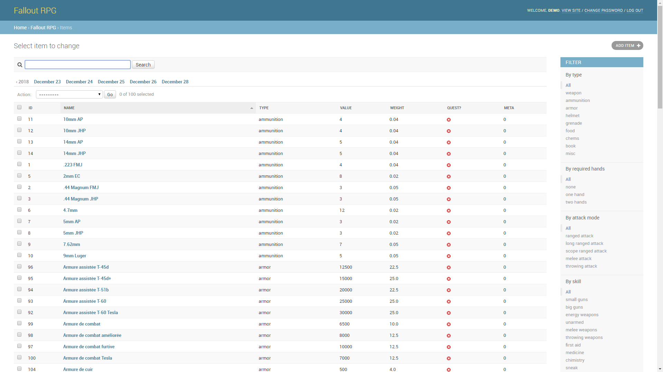Image resolution: width=663 pixels, height=372 pixels.
Task: Click the quest icon for Armure assistée T-60
Action: point(449,302)
